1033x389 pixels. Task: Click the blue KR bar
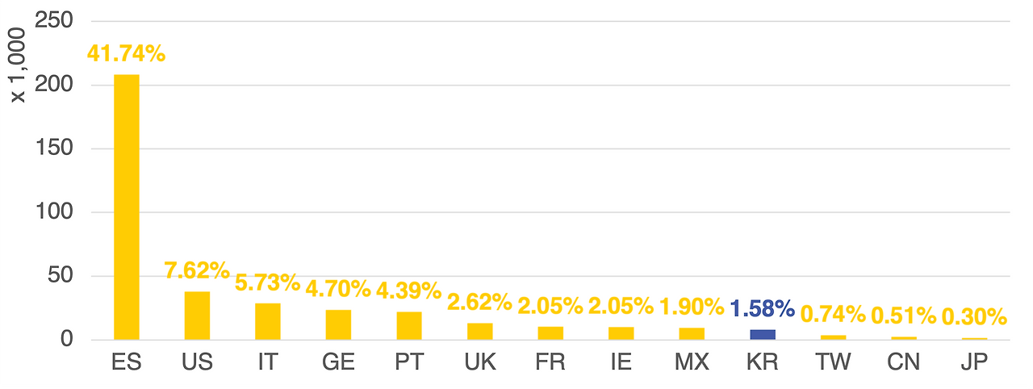[763, 335]
